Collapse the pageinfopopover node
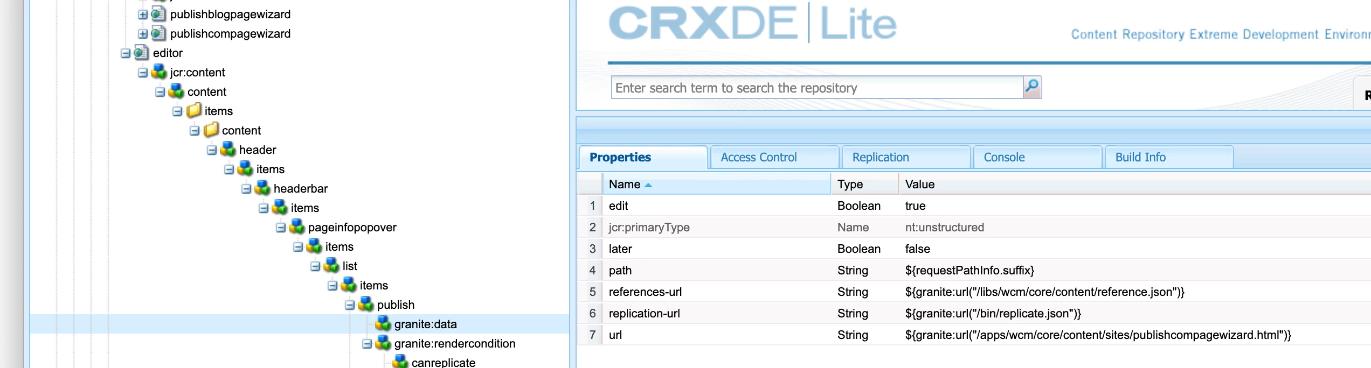The height and width of the screenshot is (368, 1371). click(x=280, y=228)
